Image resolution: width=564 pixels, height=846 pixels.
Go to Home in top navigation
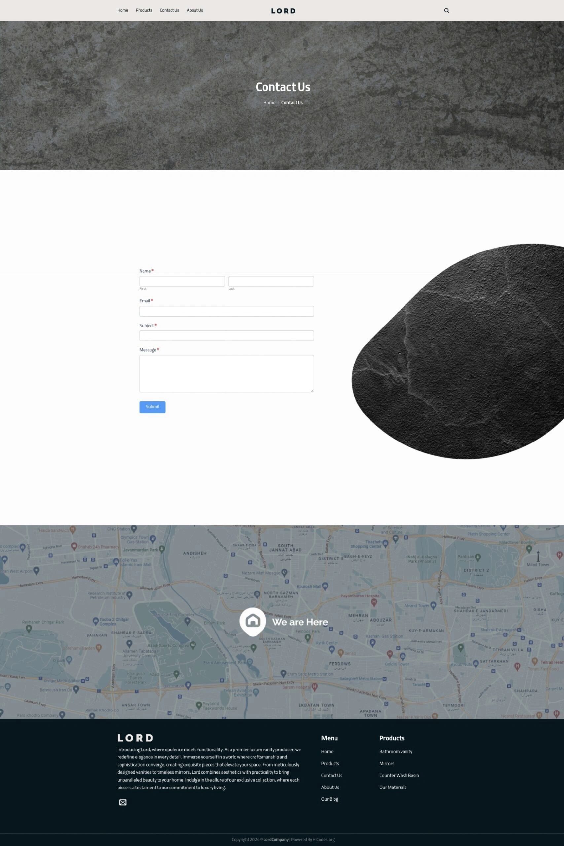coord(123,10)
